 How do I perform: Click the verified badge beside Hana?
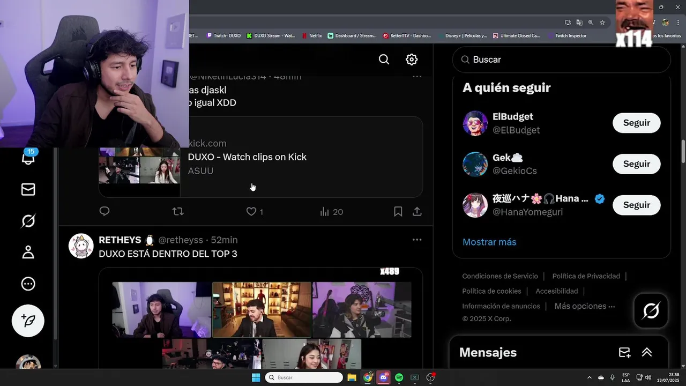(600, 199)
